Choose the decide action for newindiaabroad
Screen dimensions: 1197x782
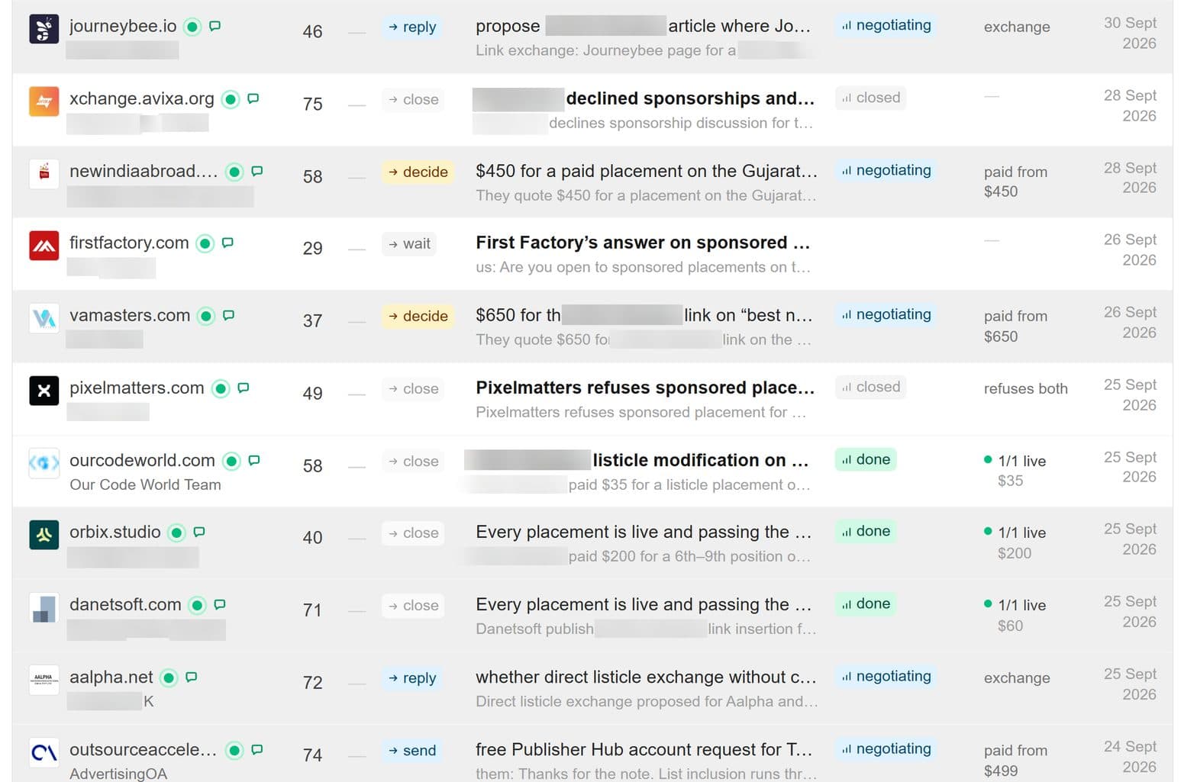418,172
